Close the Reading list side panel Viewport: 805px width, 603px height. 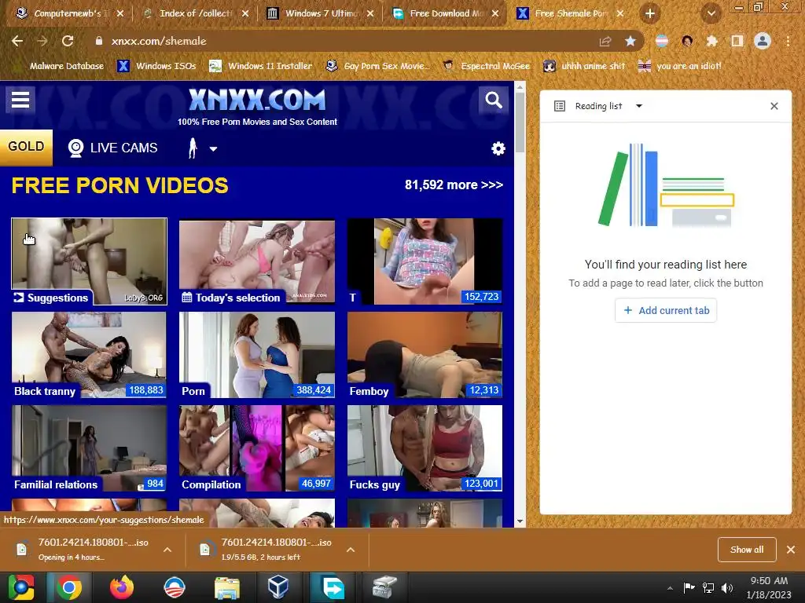pyautogui.click(x=774, y=106)
